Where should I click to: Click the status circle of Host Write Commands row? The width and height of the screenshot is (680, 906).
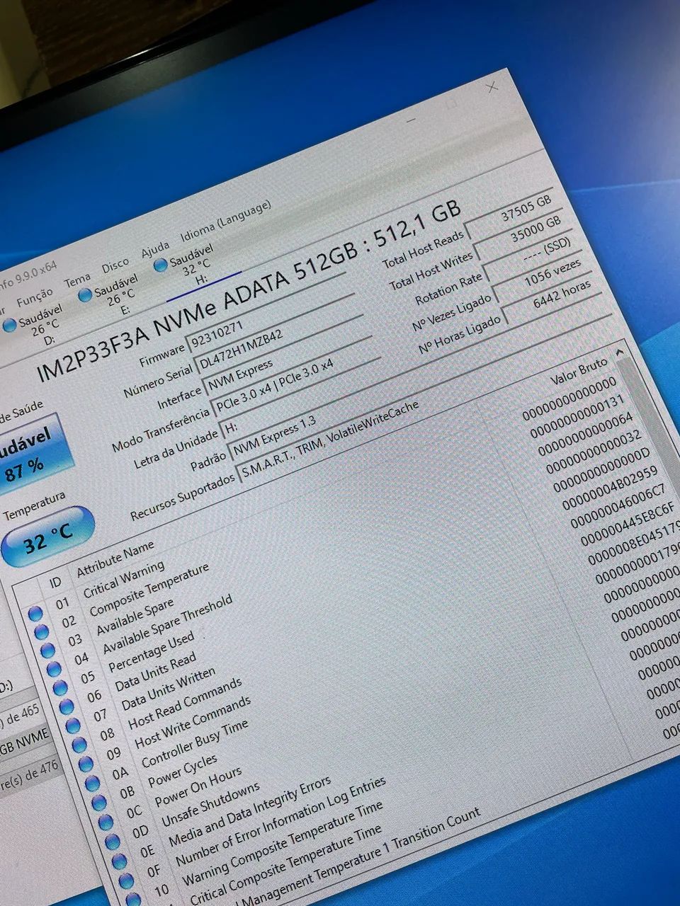click(86, 764)
